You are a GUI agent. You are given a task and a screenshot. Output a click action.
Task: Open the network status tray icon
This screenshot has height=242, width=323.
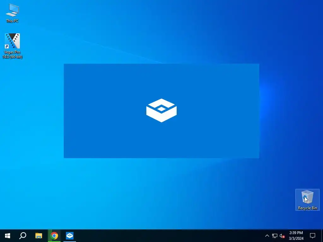coord(275,236)
